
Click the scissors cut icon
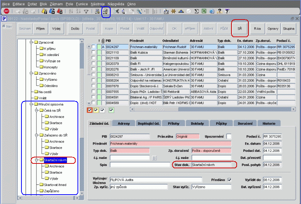[x=116, y=11]
